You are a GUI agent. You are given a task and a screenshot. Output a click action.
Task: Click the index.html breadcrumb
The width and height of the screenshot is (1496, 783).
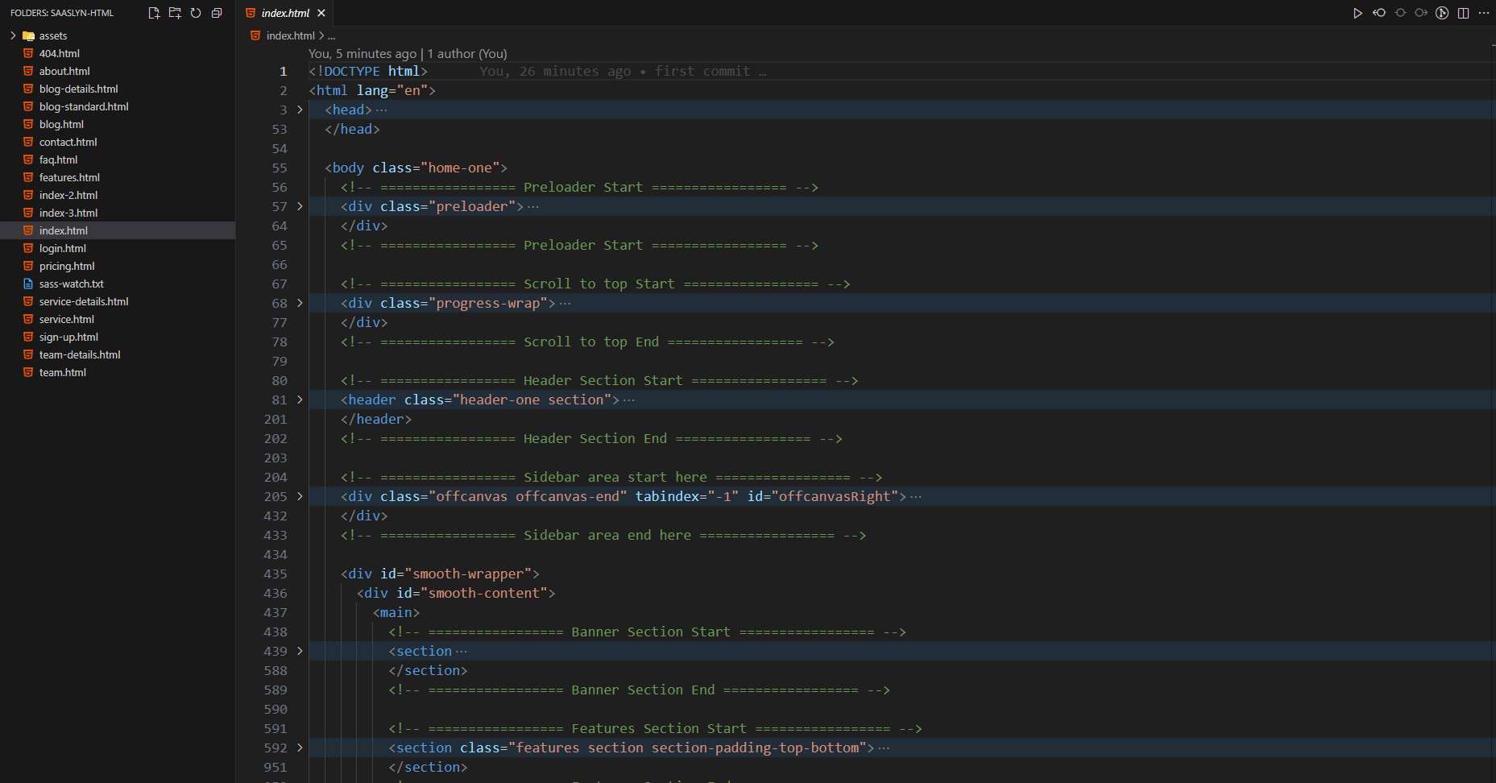point(290,35)
